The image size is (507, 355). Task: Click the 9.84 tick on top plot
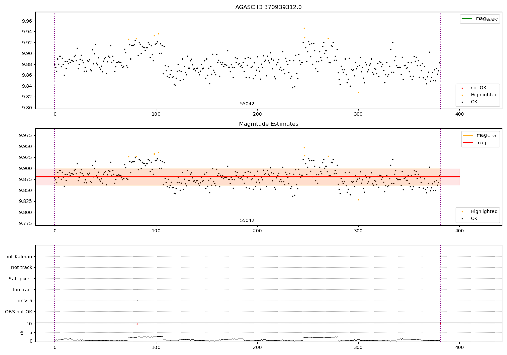click(27, 86)
